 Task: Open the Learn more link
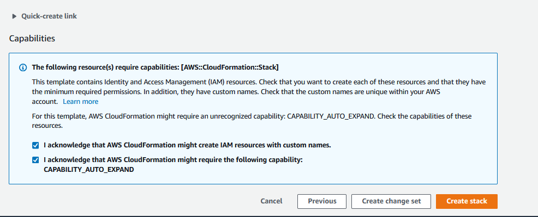click(x=81, y=102)
